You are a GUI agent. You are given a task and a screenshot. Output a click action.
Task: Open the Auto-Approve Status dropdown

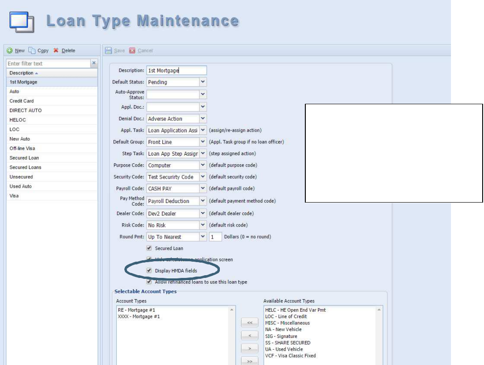click(x=203, y=94)
